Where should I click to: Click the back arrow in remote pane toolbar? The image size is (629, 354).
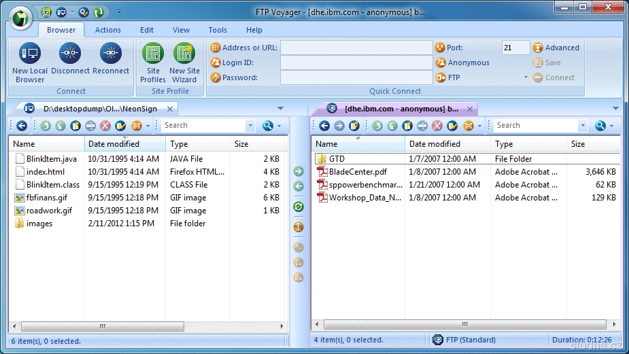[x=324, y=126]
